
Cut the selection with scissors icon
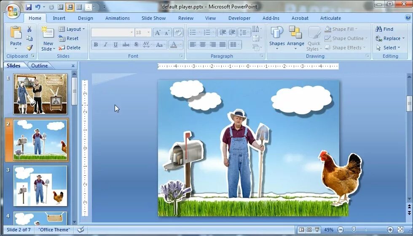click(x=29, y=29)
